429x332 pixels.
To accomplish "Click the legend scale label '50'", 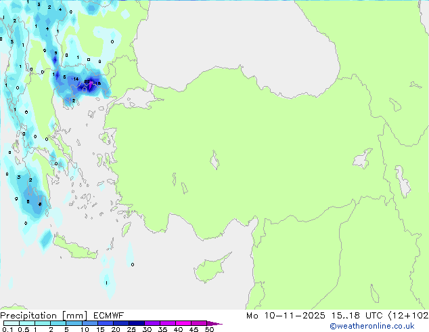I will tap(209, 329).
